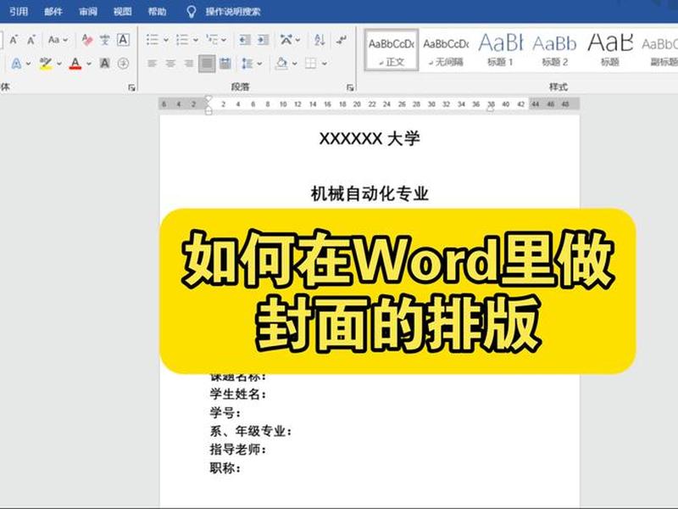Image resolution: width=678 pixels, height=509 pixels.
Task: Click the Increase Indent icon
Action: pyautogui.click(x=263, y=40)
